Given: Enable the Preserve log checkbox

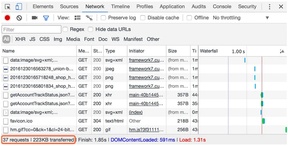Looking at the screenshot, I should click(103, 18).
